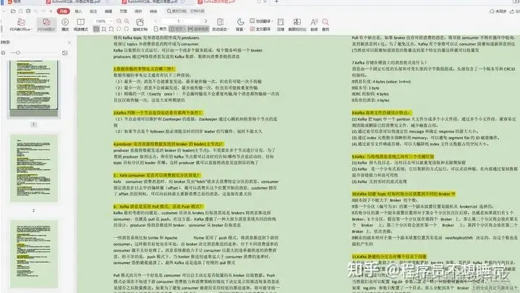Shrink thumbnail size icon in sidebar
The width and height of the screenshot is (520, 293).
click(4, 53)
